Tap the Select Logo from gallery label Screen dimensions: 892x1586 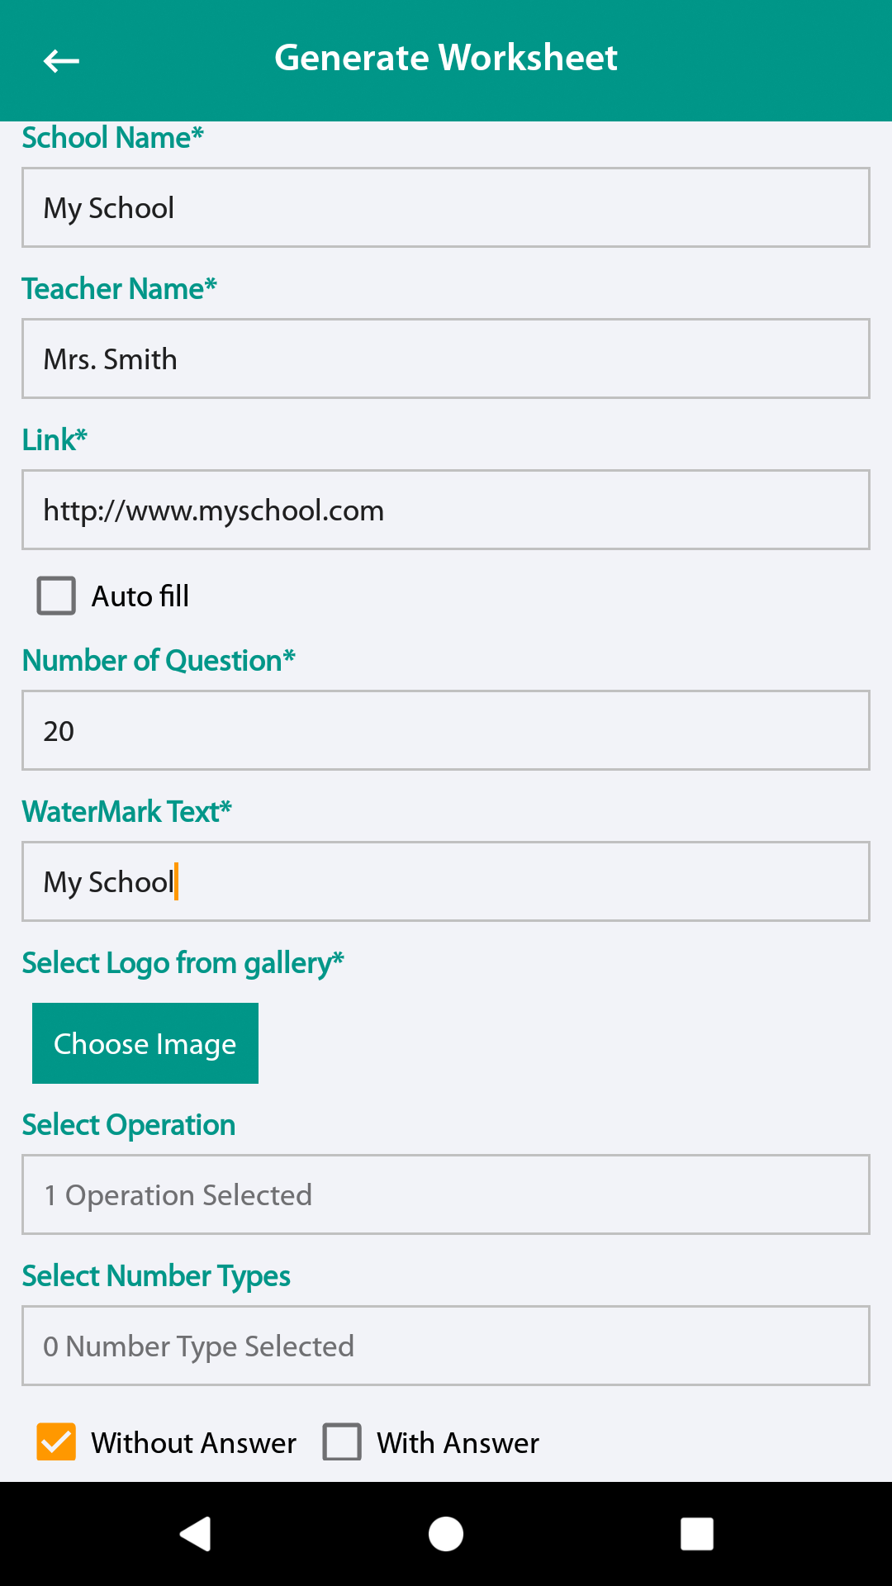tap(183, 963)
